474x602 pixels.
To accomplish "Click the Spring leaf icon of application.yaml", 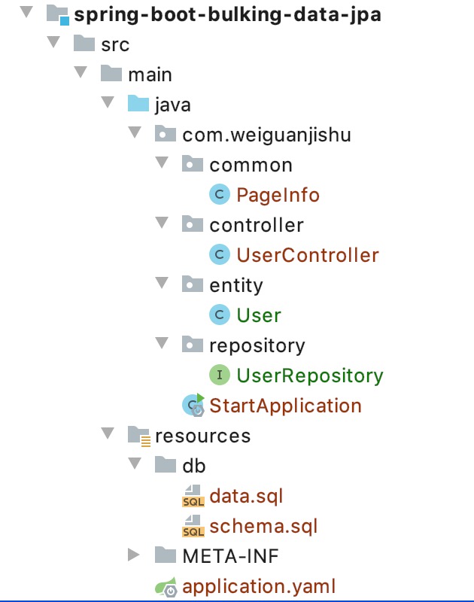I will click(x=166, y=587).
